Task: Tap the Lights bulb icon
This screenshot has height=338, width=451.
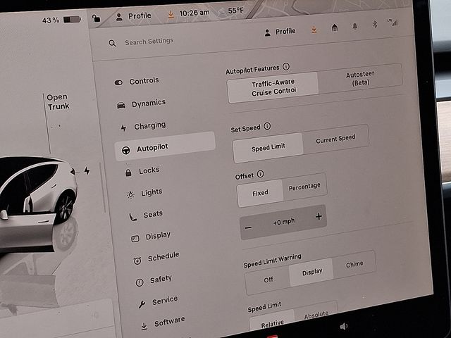Action: [130, 194]
